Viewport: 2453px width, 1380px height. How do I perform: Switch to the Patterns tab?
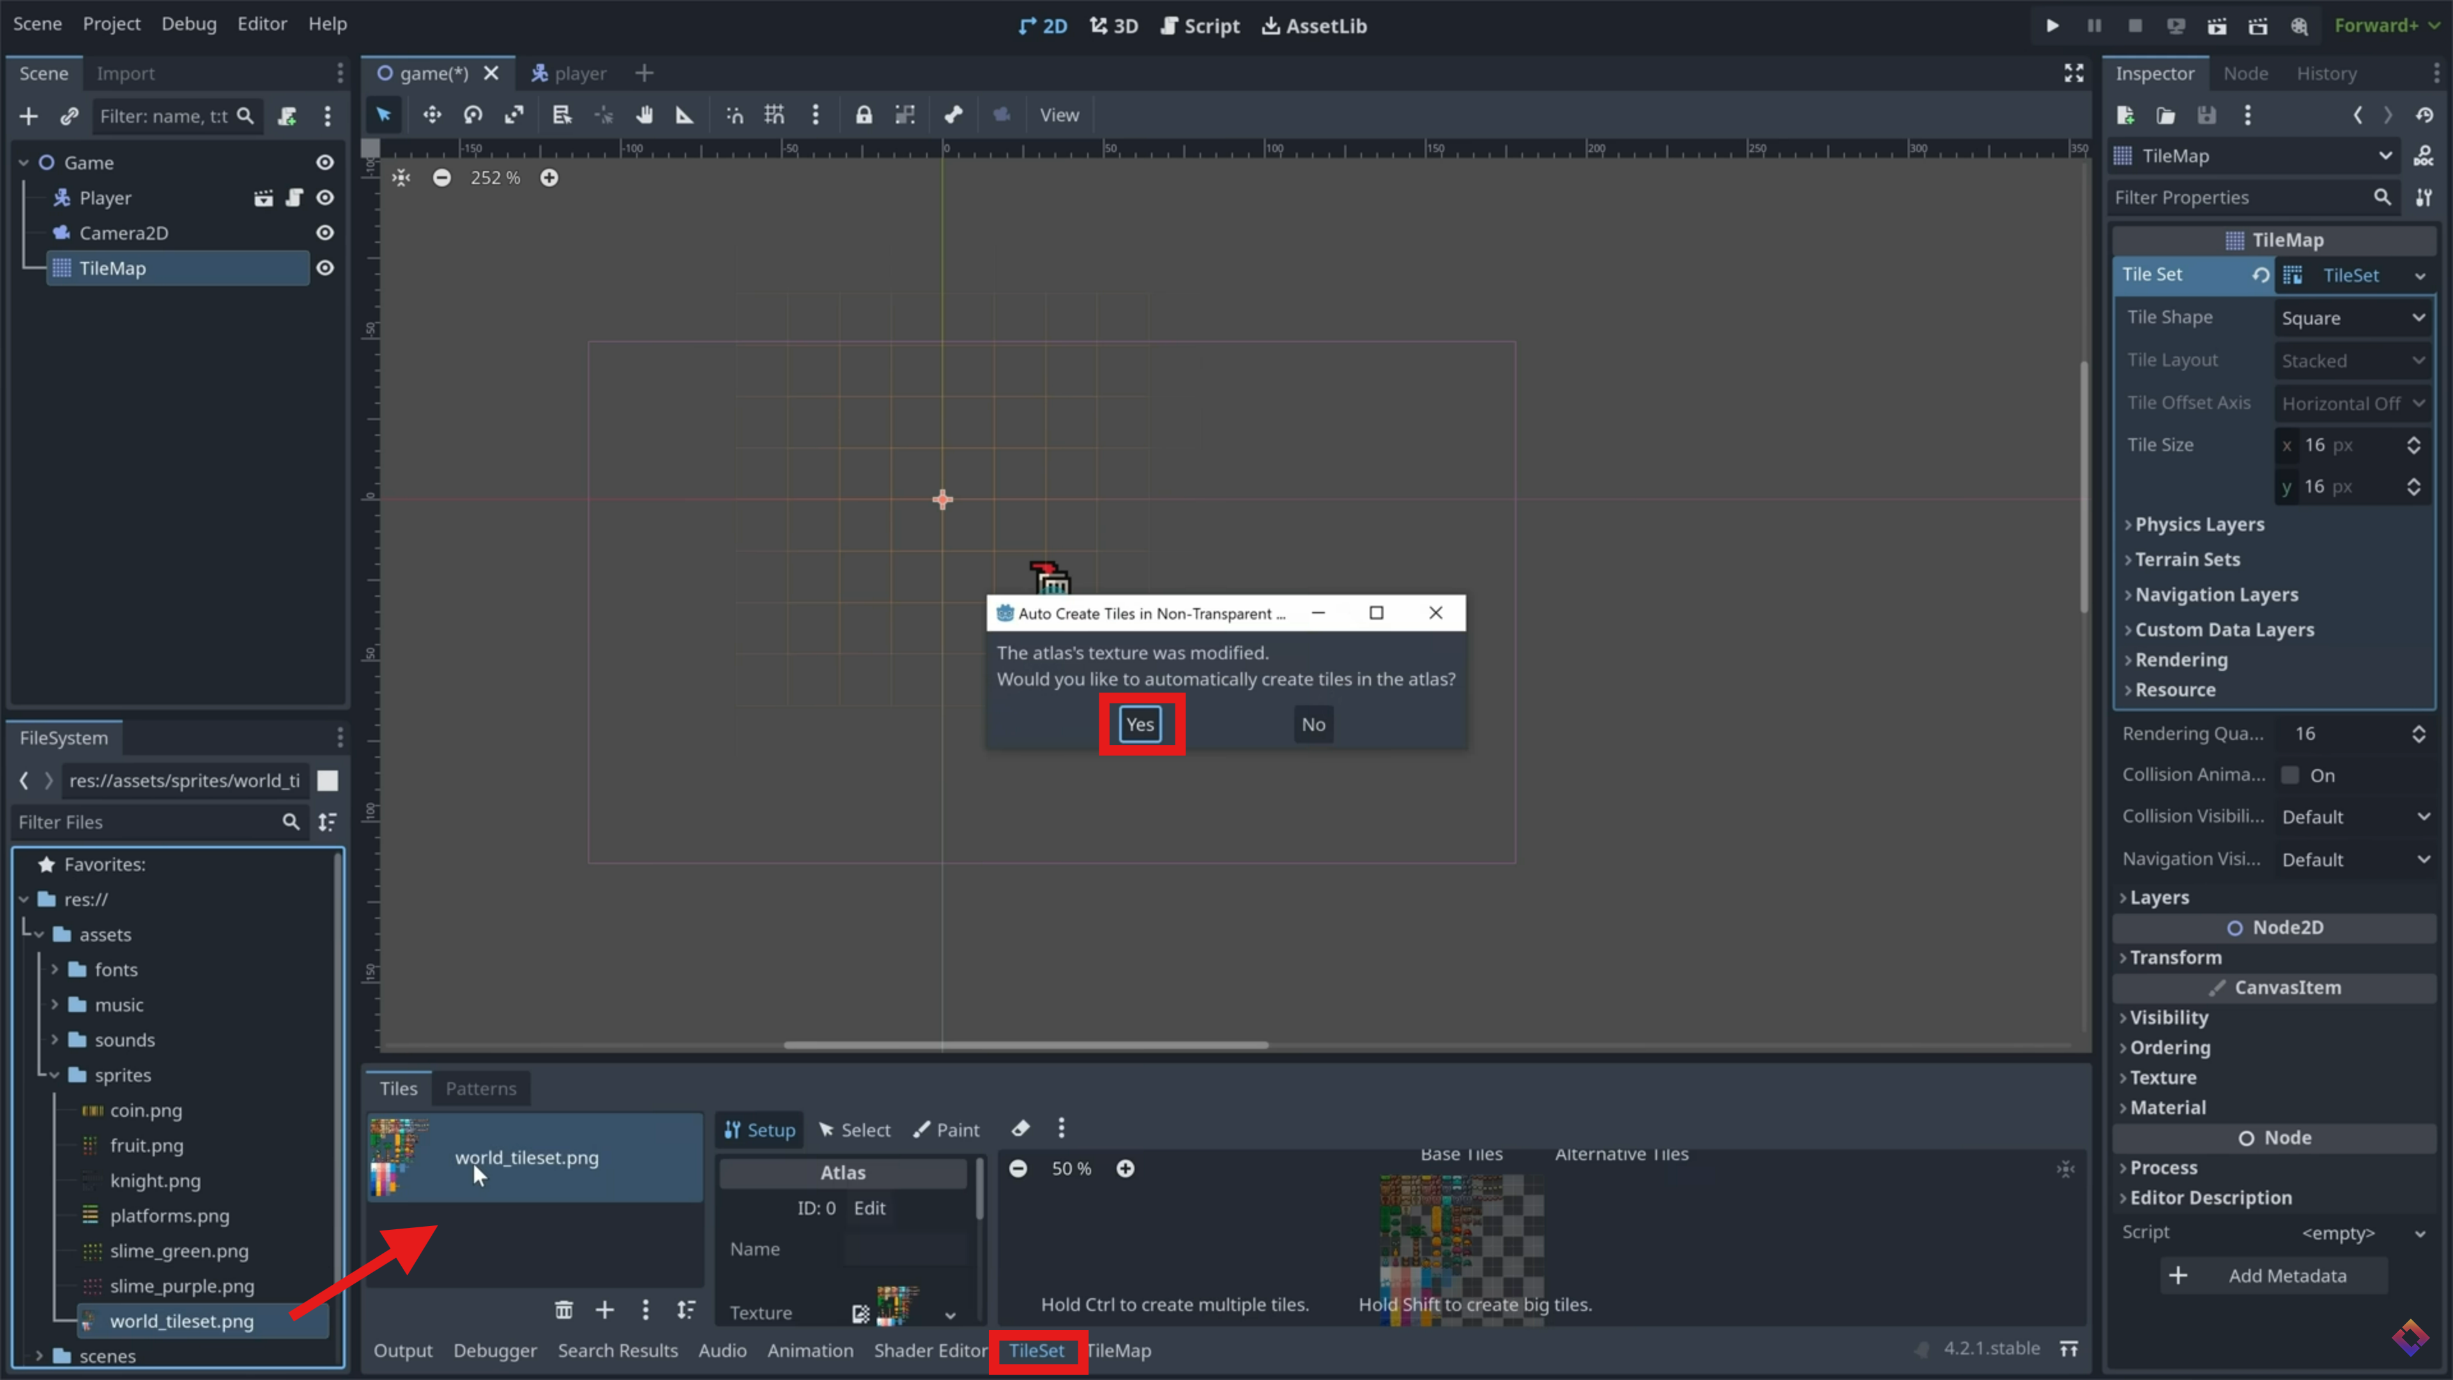[481, 1089]
